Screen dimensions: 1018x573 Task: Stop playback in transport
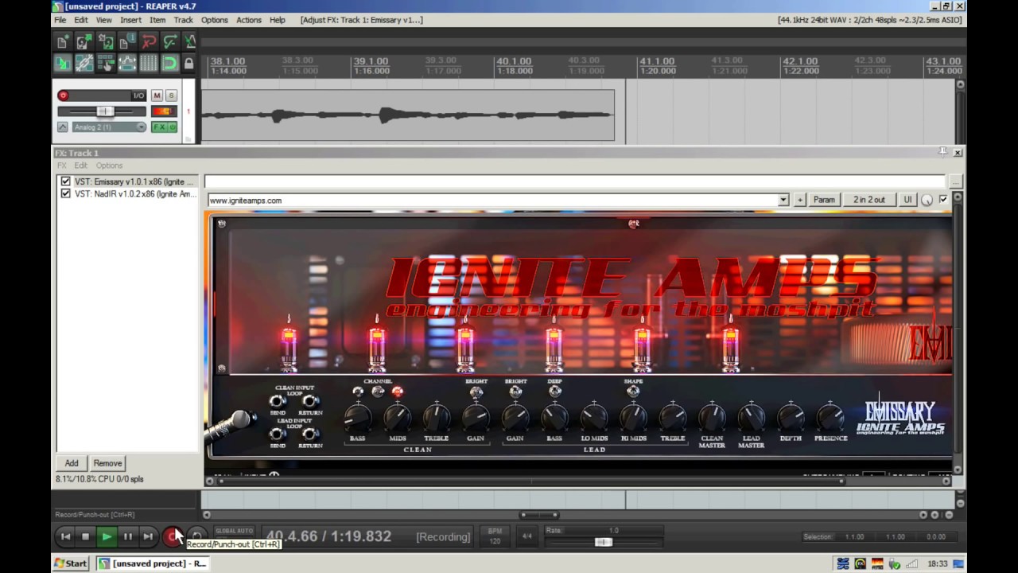coord(86,536)
